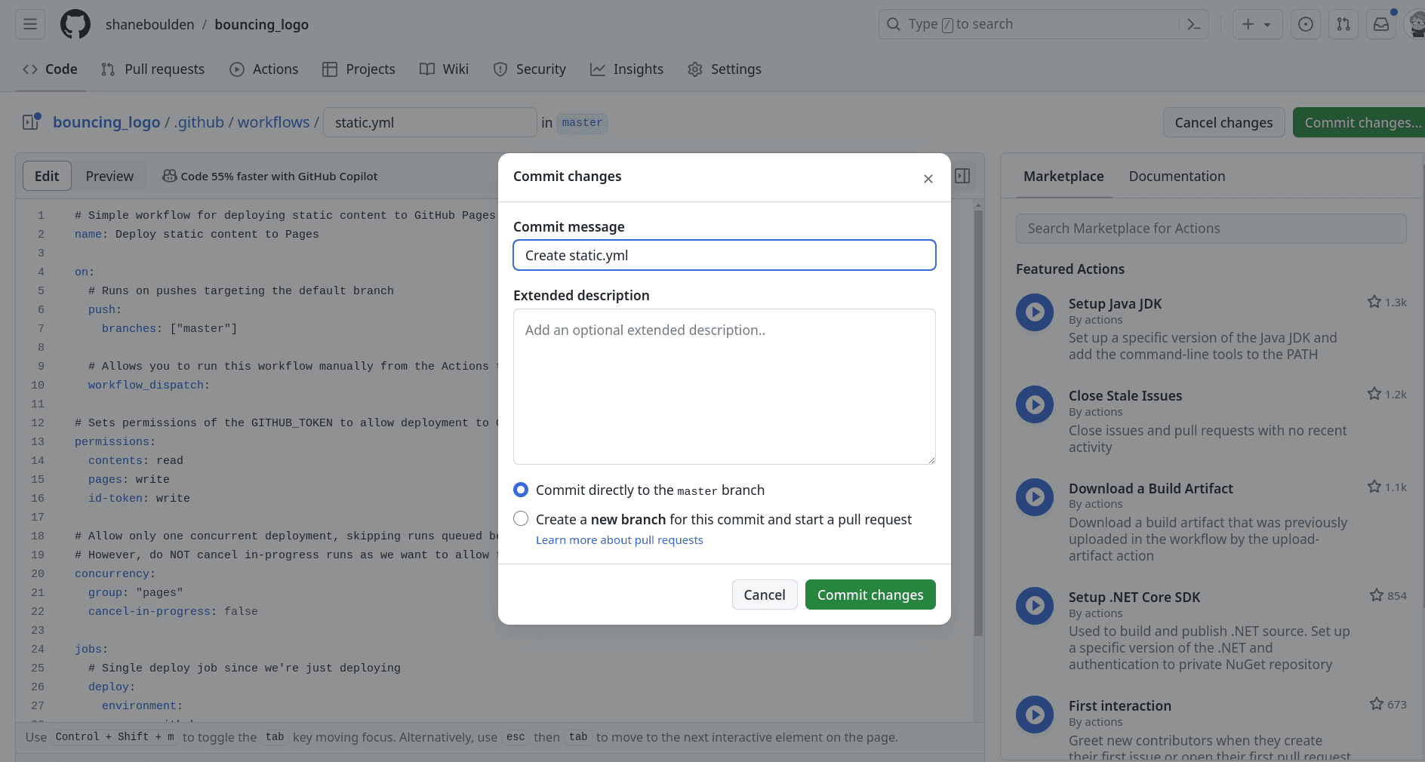Screen dimensions: 1425x762
Task: Click the First interaction action icon
Action: (1035, 714)
